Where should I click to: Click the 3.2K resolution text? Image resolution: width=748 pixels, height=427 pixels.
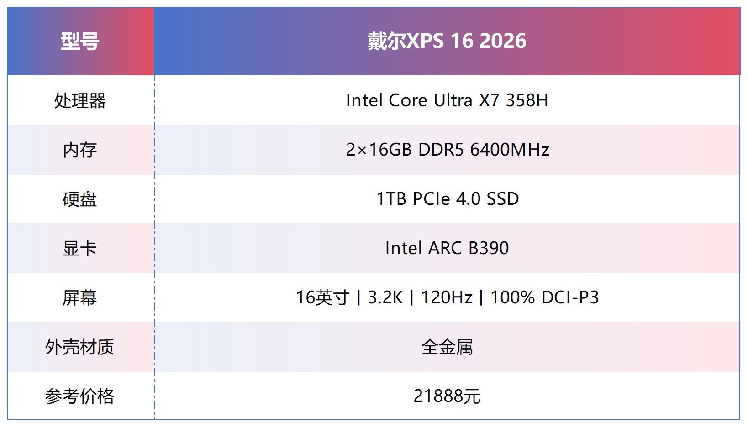[x=385, y=297]
